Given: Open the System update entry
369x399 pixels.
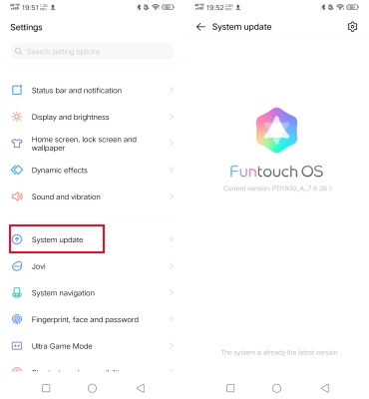Looking at the screenshot, I should (93, 239).
